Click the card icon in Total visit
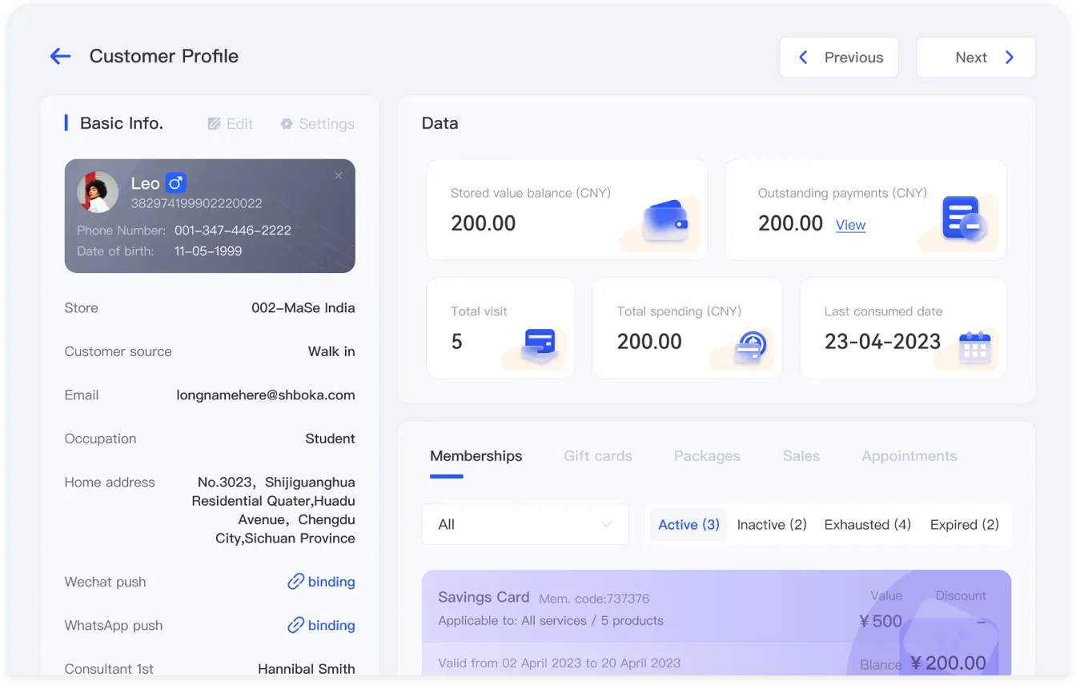This screenshot has height=685, width=1076. (x=539, y=344)
